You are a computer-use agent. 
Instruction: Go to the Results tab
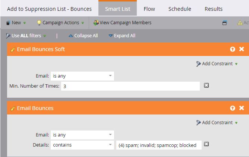click(x=214, y=9)
